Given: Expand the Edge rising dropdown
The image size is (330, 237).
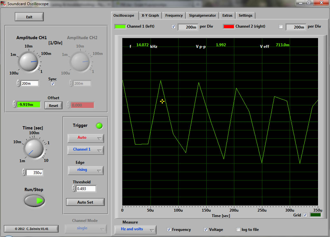Looking at the screenshot, I should point(85,170).
